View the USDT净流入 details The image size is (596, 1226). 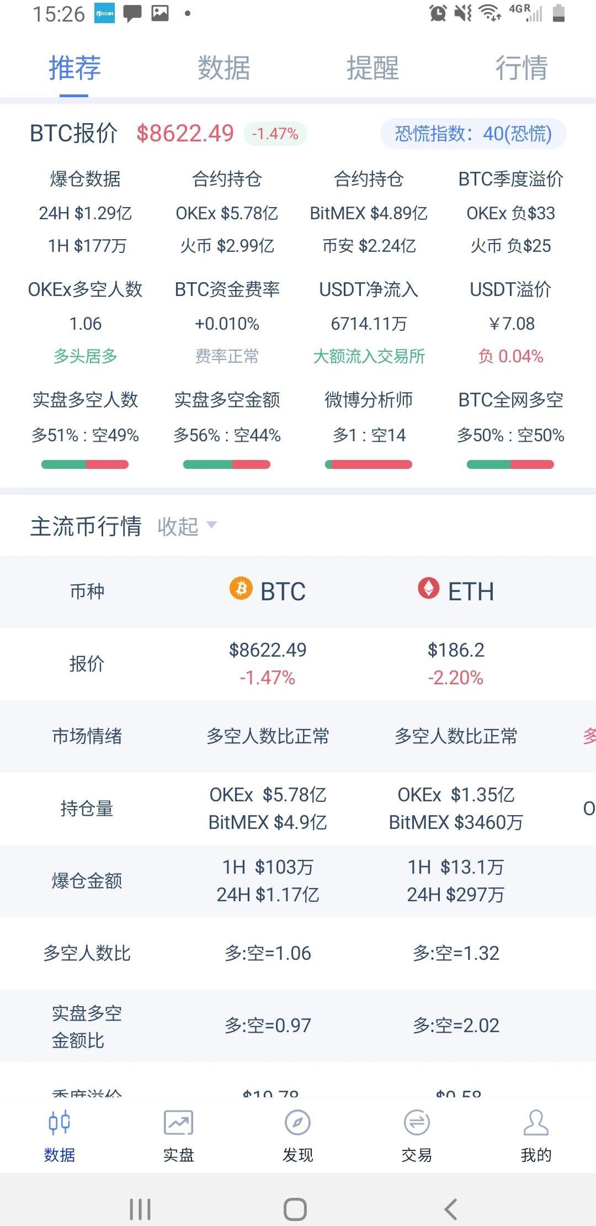coord(369,323)
